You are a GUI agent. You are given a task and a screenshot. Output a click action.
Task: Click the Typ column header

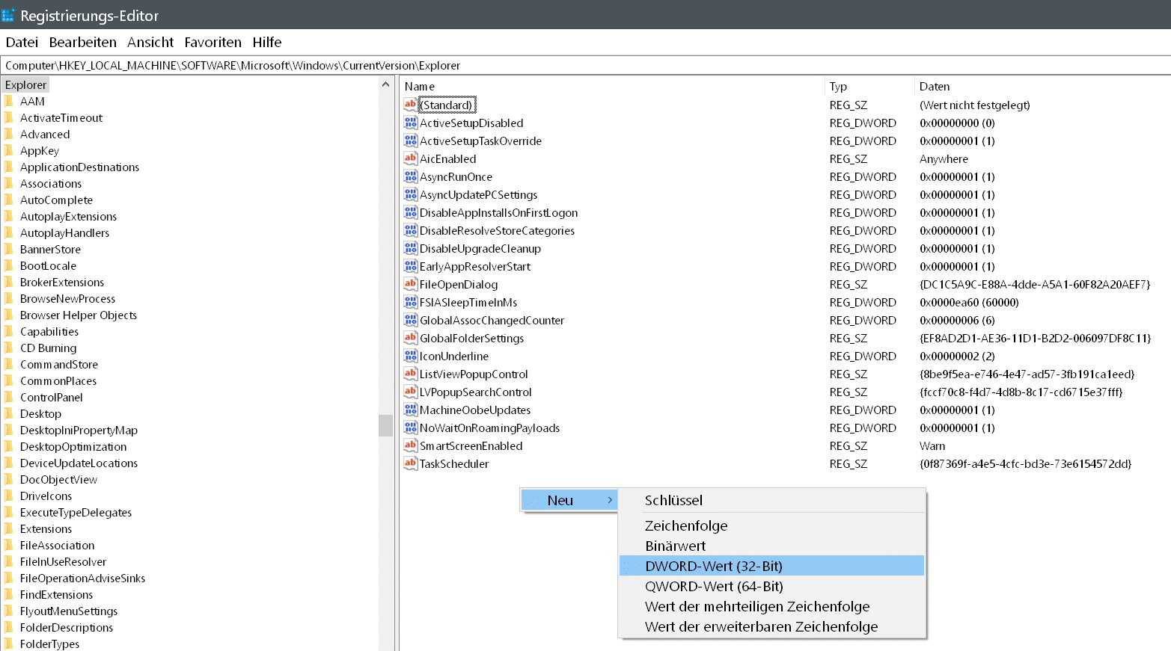point(838,87)
